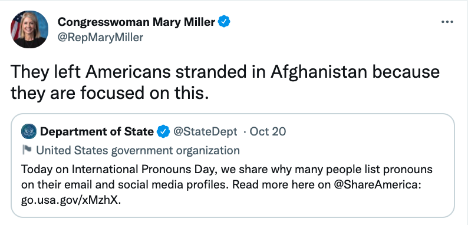Screen dimensions: 468x225
Task: Click the State Department seal avatar
Action: pyautogui.click(x=29, y=131)
